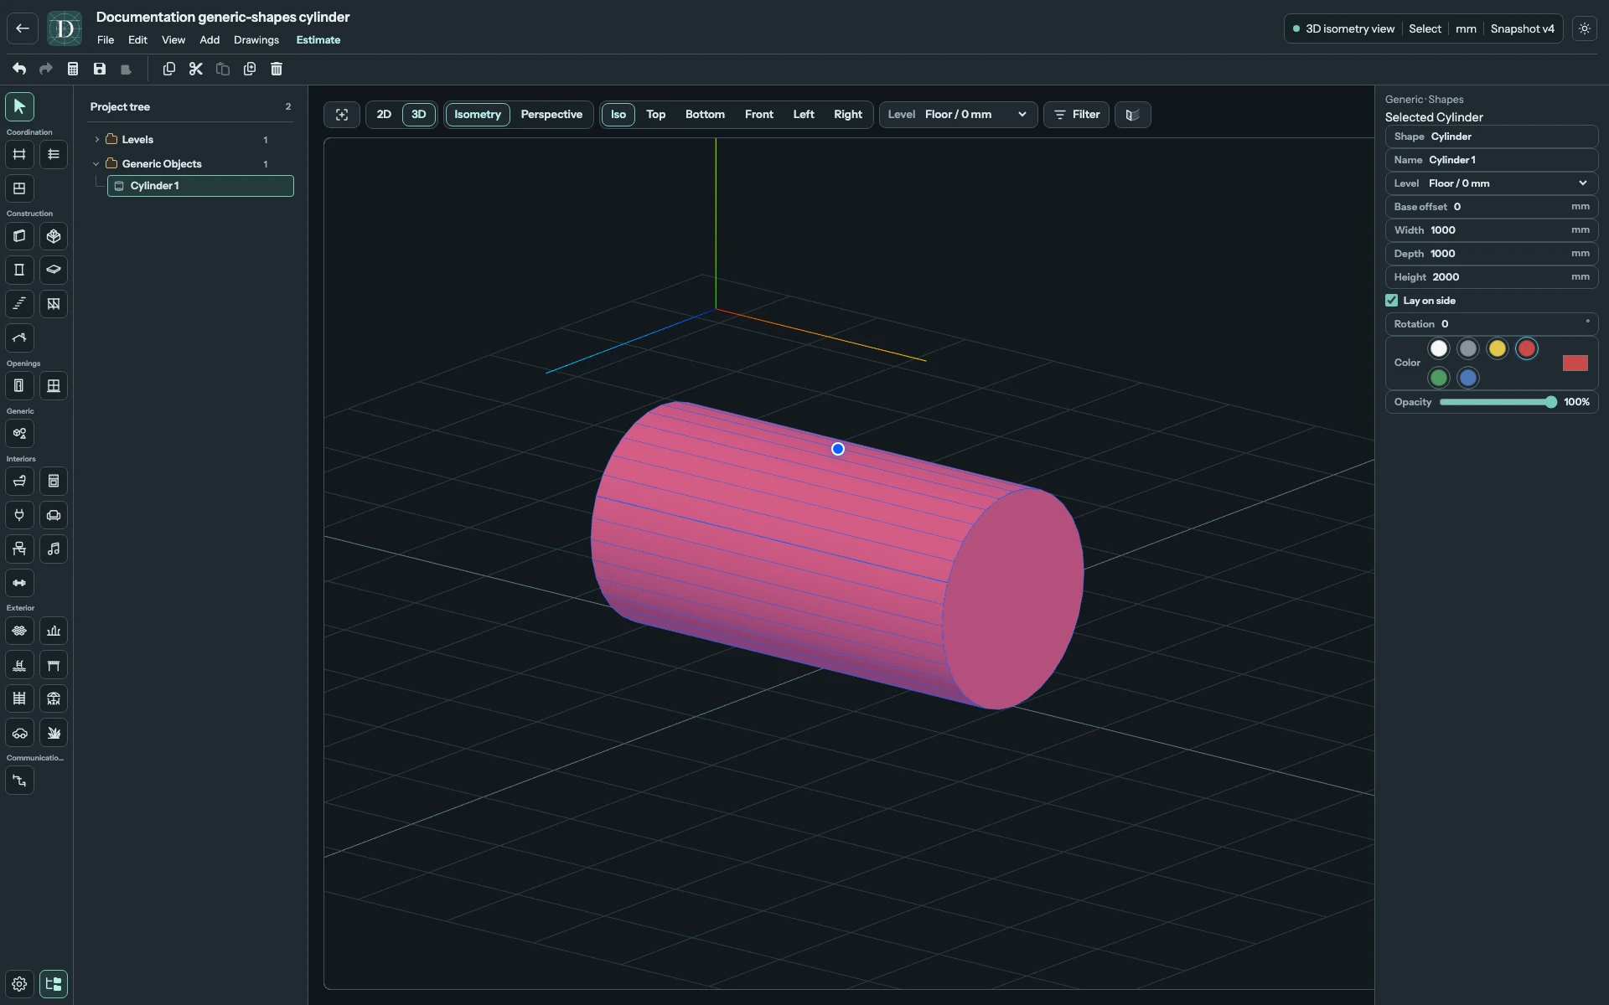Pick the electrical plug tool
Viewport: 1609px width, 1005px height.
tap(19, 515)
